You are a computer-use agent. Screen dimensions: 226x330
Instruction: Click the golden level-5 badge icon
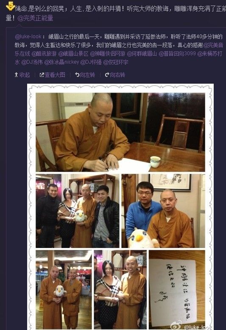(x=10, y=6)
